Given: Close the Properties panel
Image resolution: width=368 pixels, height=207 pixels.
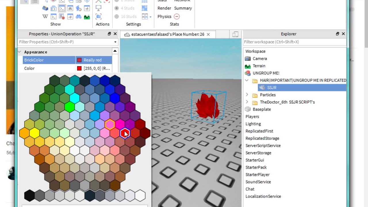Looking at the screenshot, I should tap(115, 34).
